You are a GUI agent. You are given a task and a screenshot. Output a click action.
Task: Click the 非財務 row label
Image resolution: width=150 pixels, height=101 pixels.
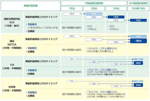[12, 89]
